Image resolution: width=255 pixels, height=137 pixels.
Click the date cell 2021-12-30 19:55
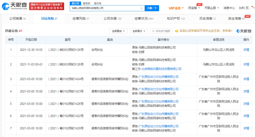point(31,50)
